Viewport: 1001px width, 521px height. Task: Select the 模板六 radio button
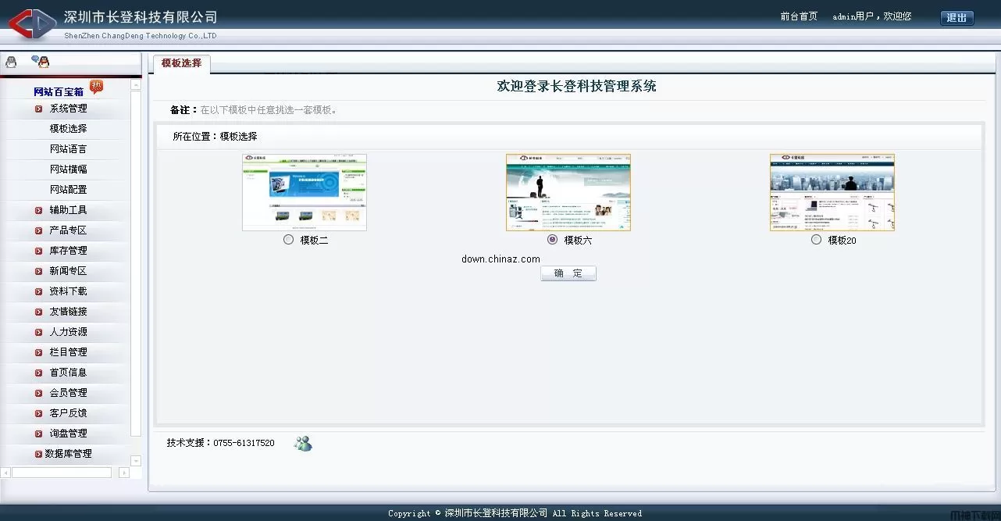(x=553, y=240)
